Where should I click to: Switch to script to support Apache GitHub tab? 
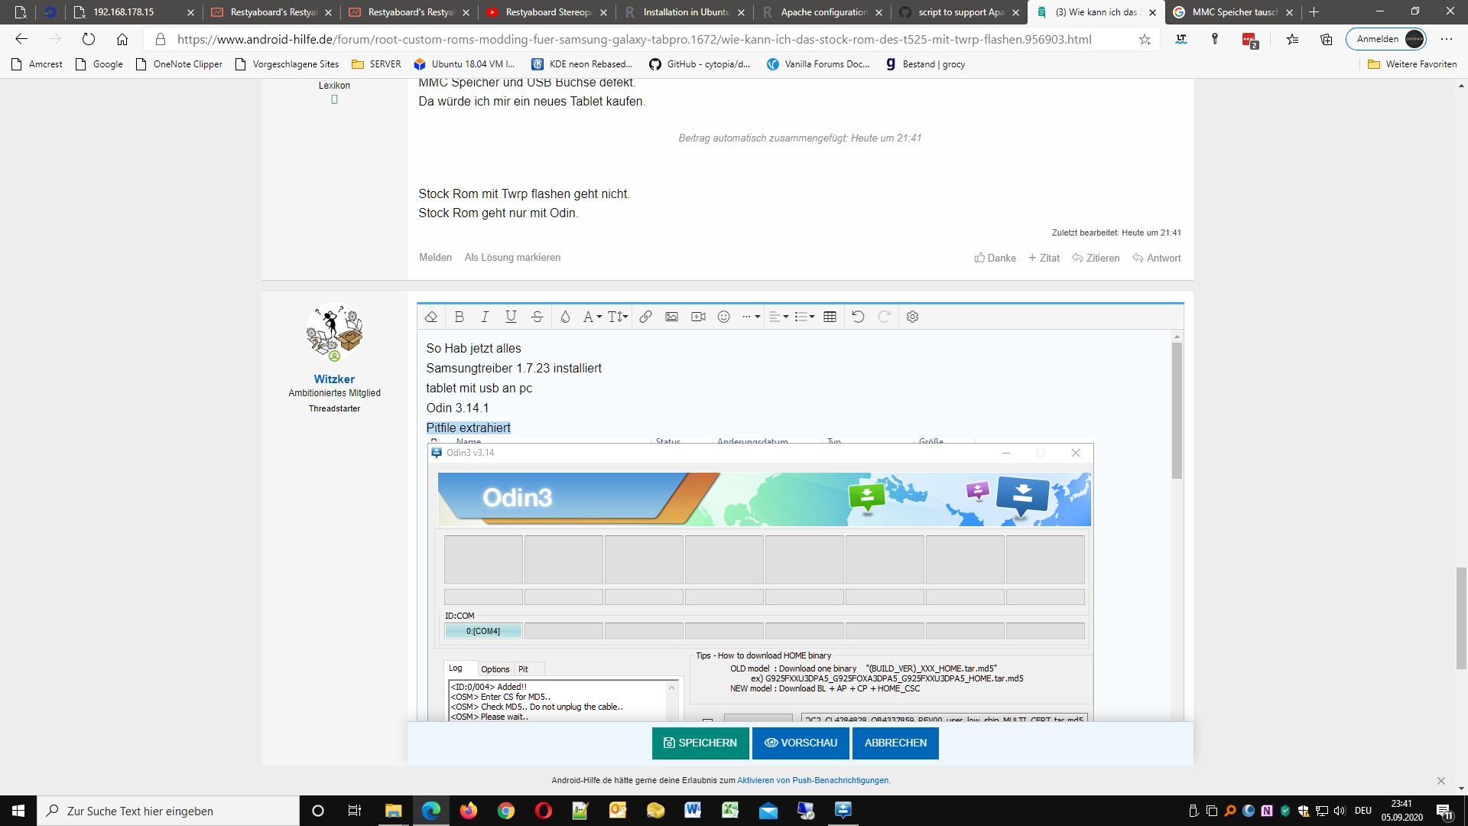click(961, 12)
